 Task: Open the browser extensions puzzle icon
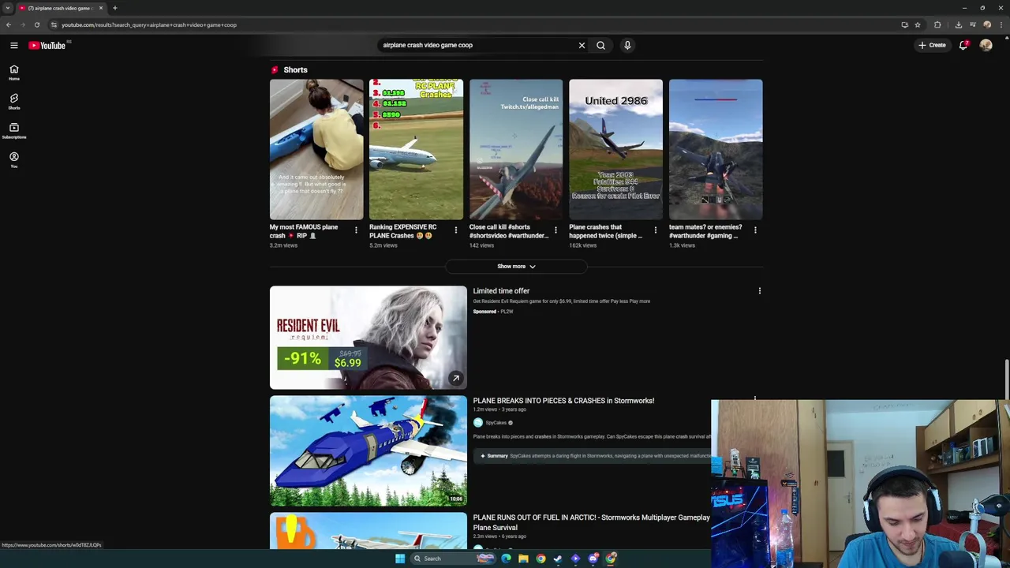point(937,24)
